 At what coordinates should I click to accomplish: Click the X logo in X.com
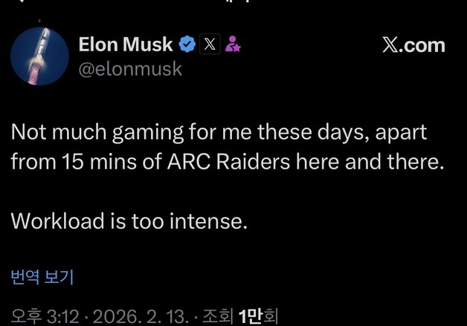[x=392, y=45]
